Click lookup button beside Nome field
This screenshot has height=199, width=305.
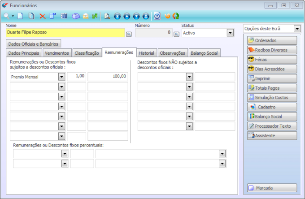(x=129, y=34)
